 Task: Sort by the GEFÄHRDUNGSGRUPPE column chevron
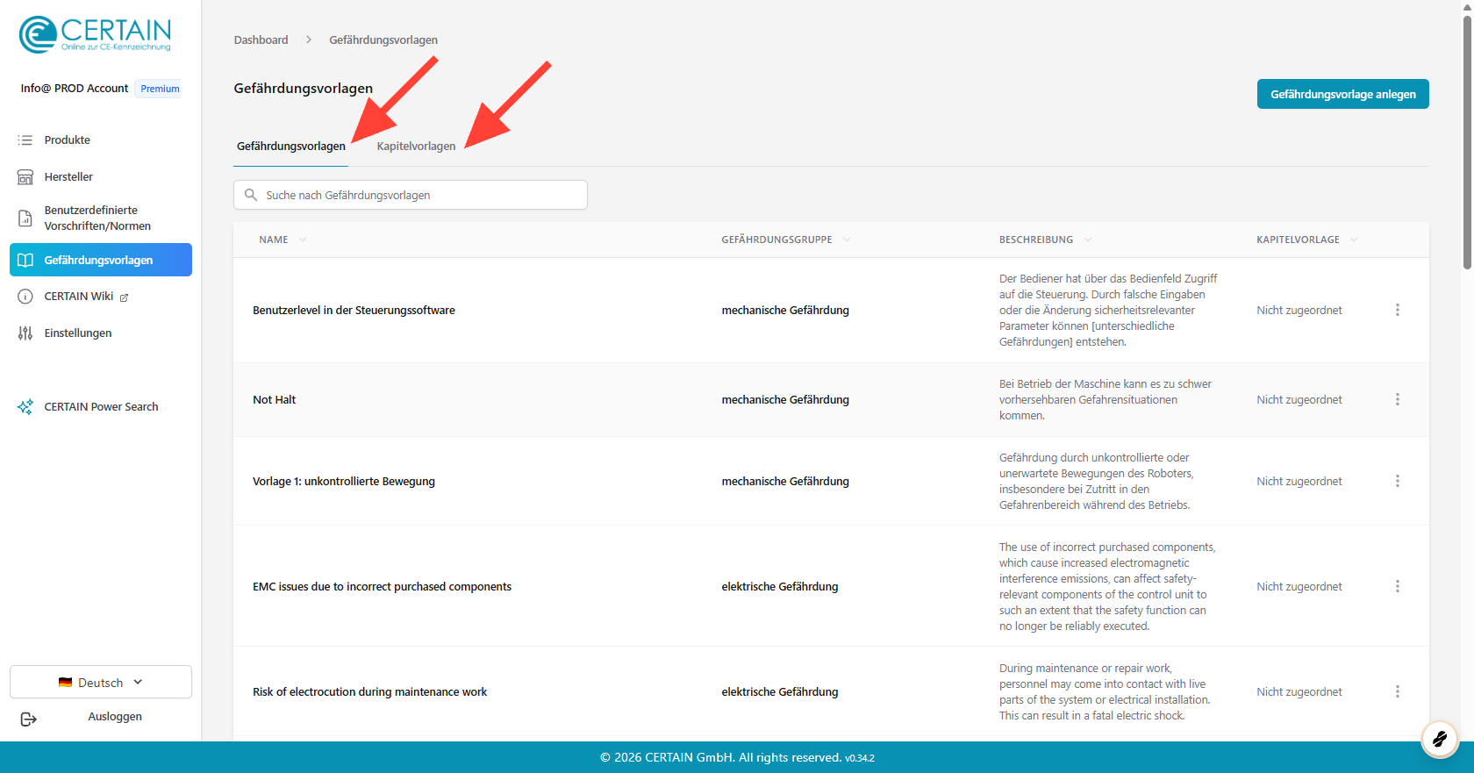coord(847,240)
